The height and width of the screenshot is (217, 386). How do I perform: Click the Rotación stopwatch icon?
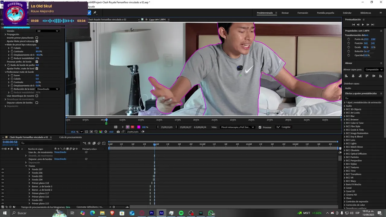349,51
